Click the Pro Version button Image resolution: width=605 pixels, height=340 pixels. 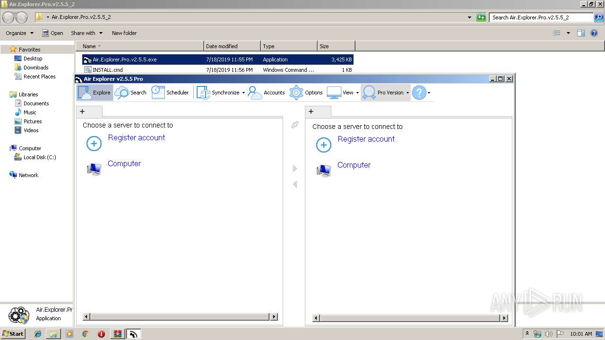click(383, 93)
